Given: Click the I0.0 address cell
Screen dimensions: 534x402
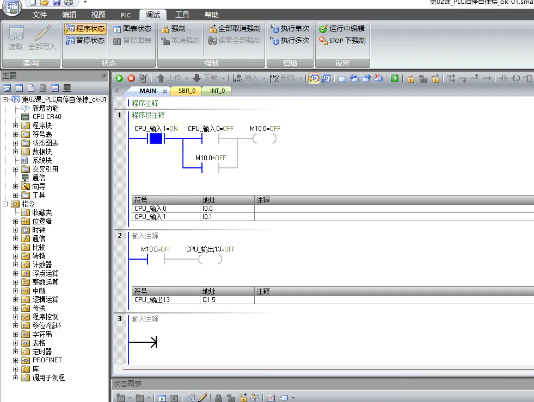Looking at the screenshot, I should point(227,209).
